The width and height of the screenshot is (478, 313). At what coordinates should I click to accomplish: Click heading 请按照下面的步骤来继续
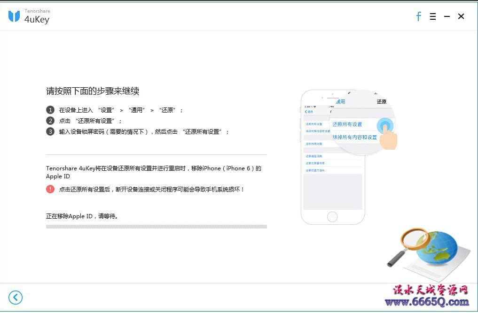tap(93, 91)
